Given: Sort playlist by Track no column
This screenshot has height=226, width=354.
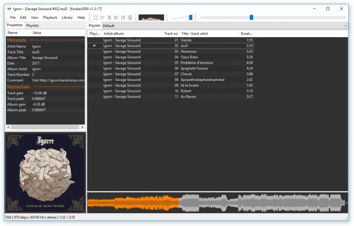Looking at the screenshot, I should click(171, 34).
